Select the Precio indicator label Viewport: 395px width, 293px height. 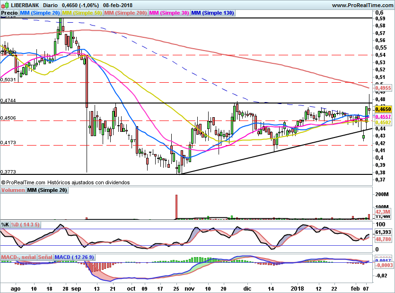pyautogui.click(x=9, y=13)
